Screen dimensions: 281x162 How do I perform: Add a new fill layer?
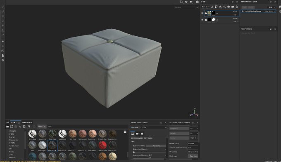[x=224, y=7]
